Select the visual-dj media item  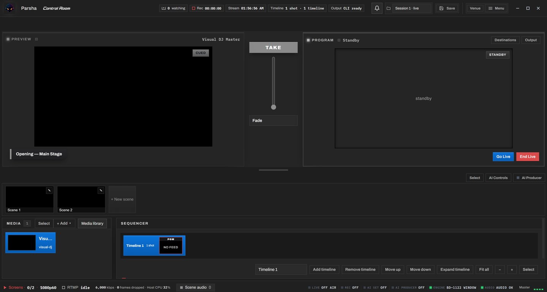coord(30,243)
